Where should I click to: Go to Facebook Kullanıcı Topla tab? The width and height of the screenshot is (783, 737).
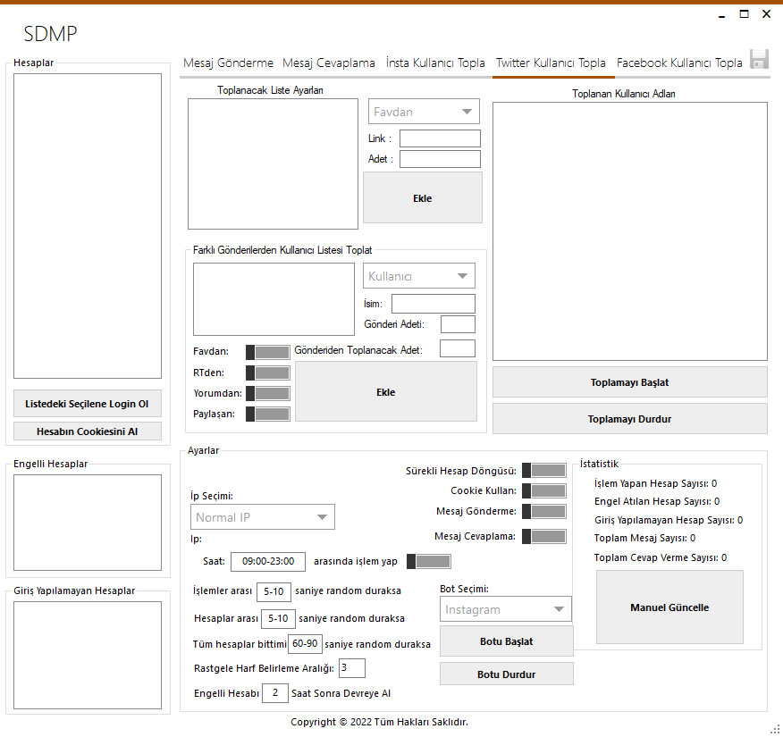coord(679,63)
